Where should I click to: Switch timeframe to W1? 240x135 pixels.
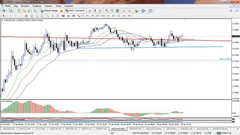(x=124, y=16)
